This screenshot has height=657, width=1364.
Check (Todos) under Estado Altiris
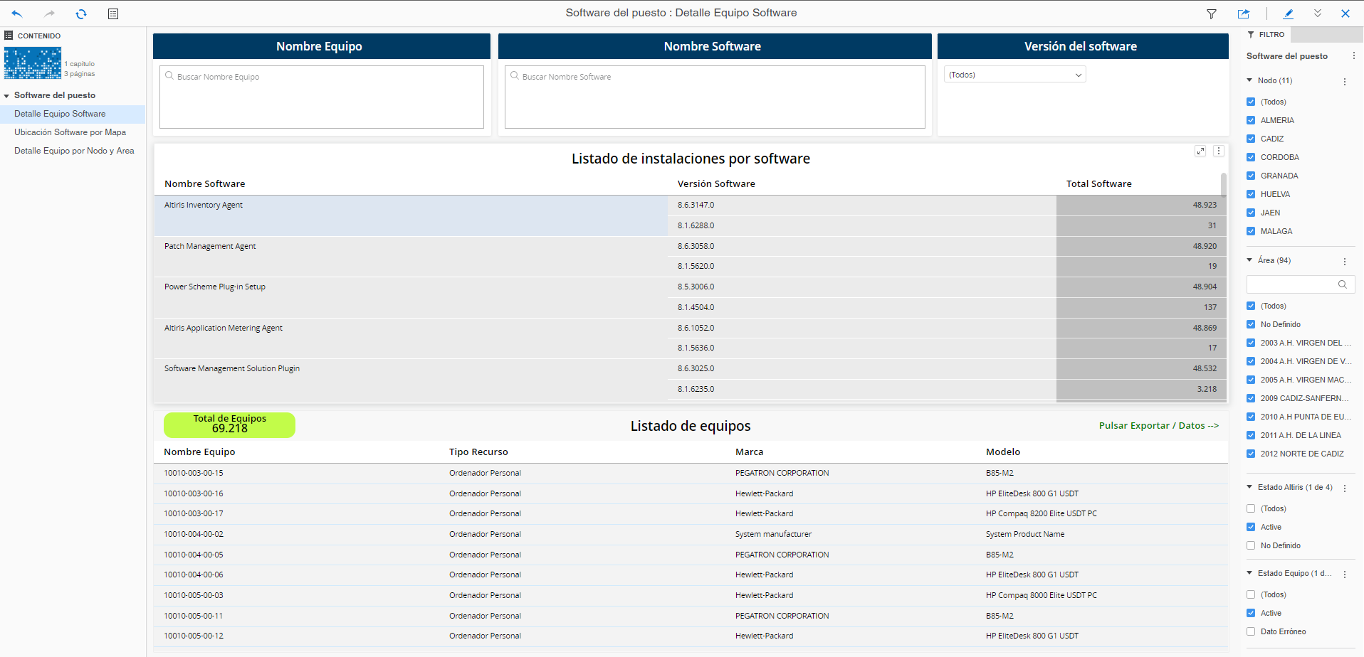(1251, 508)
